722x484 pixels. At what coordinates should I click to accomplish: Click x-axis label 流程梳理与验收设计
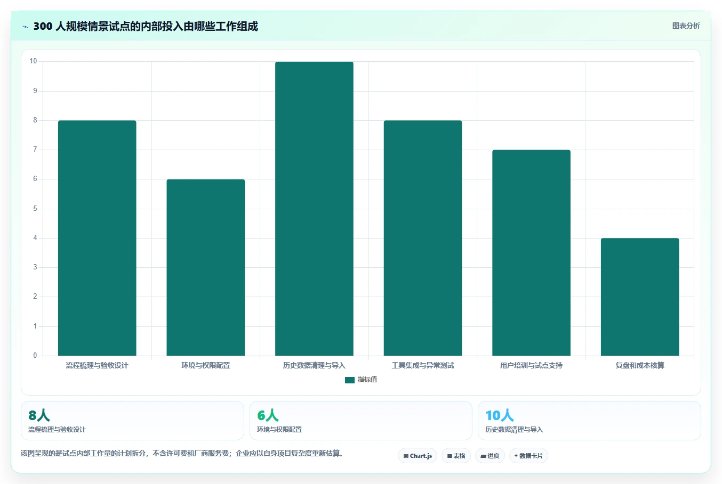pos(97,365)
